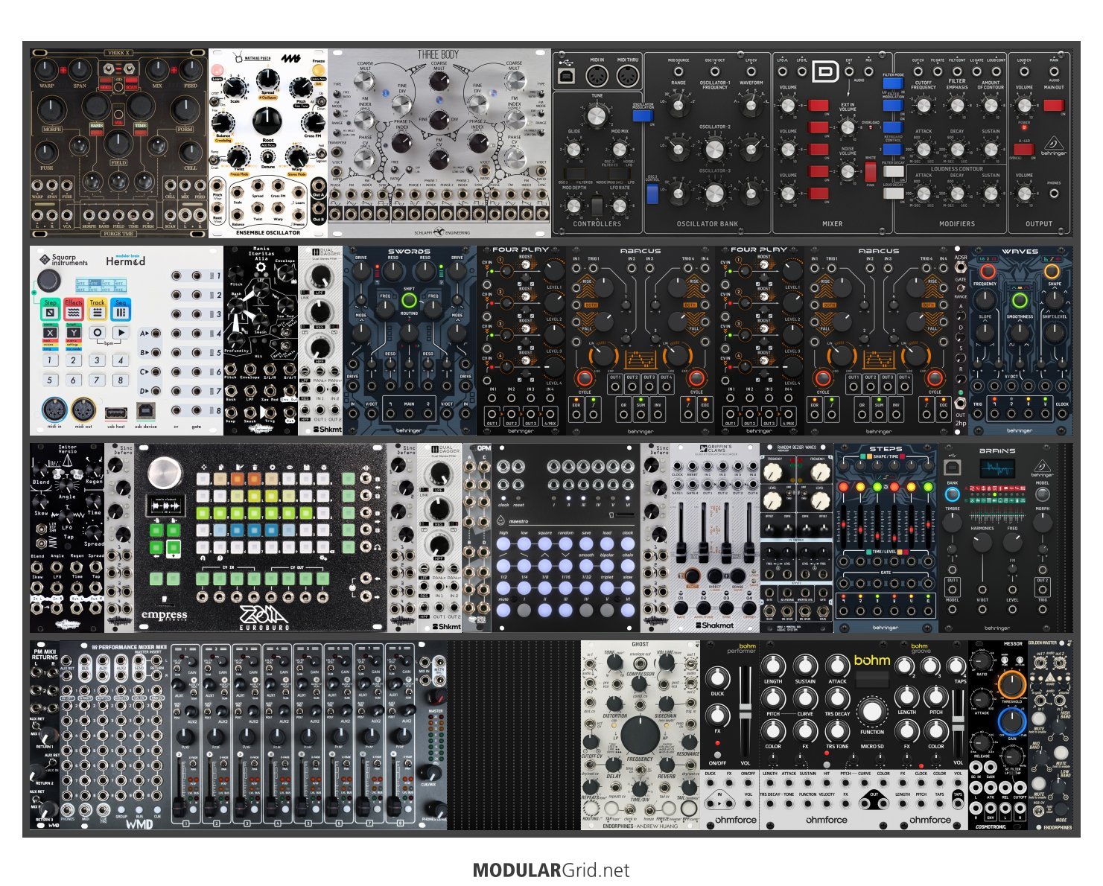Click the Behringer logo on Model D
Viewport: 1103px width, 886px height.
pyautogui.click(x=1054, y=146)
